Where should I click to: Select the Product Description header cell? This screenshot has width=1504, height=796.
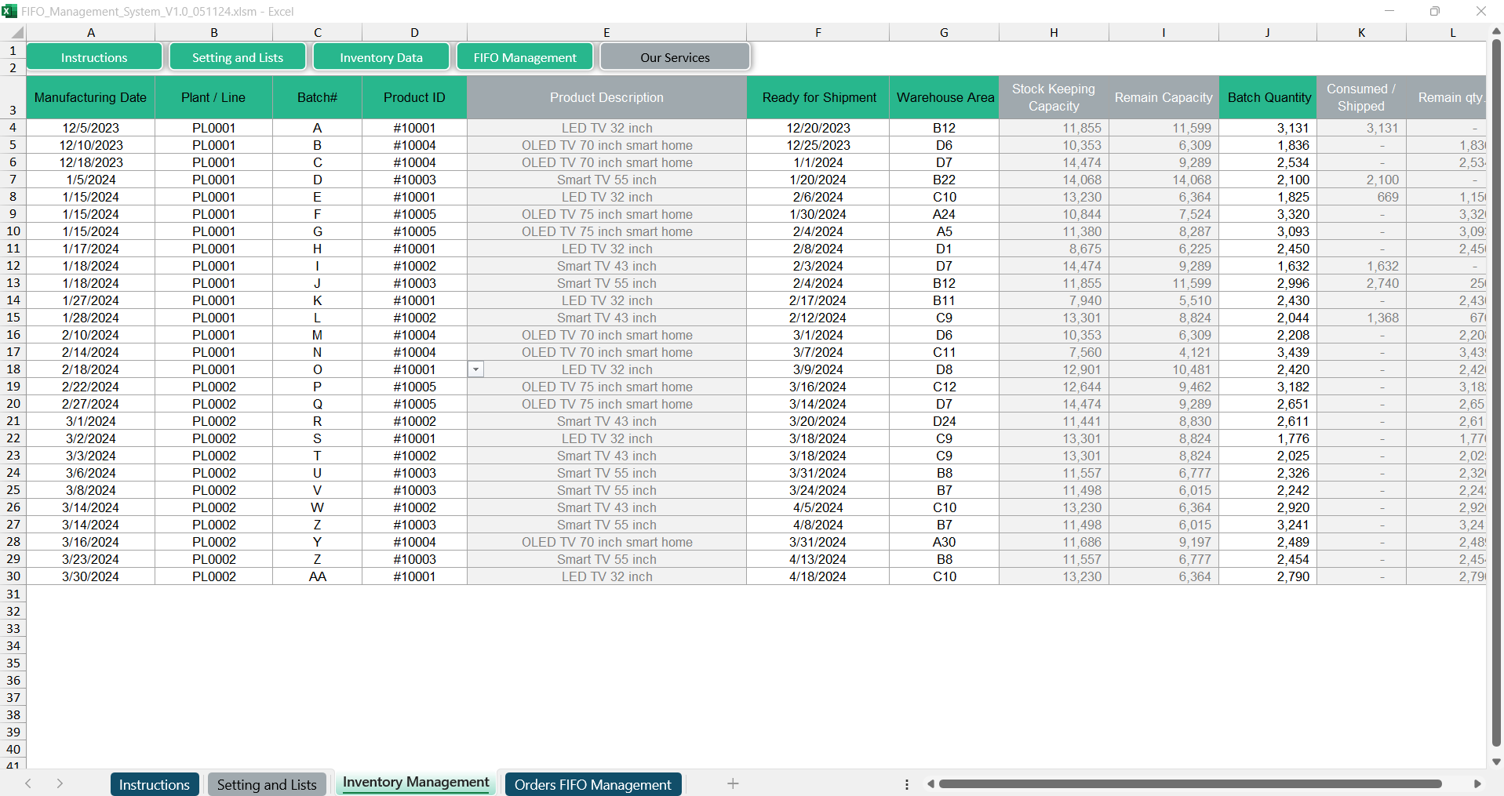(606, 97)
